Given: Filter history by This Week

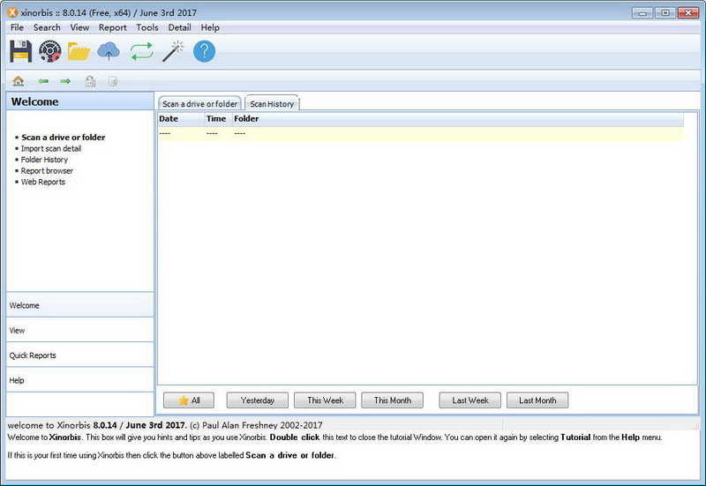Looking at the screenshot, I should click(325, 400).
